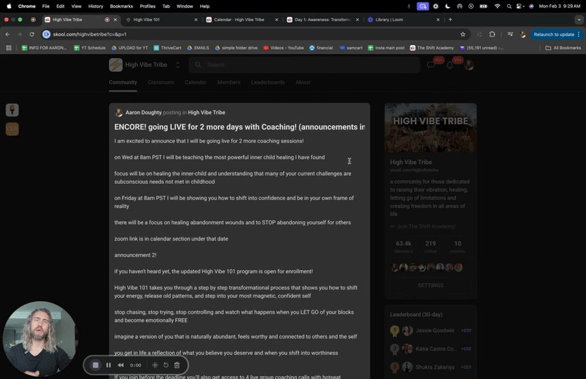586x379 pixels.
Task: Open ThriveCart bookmark
Action: coord(168,48)
